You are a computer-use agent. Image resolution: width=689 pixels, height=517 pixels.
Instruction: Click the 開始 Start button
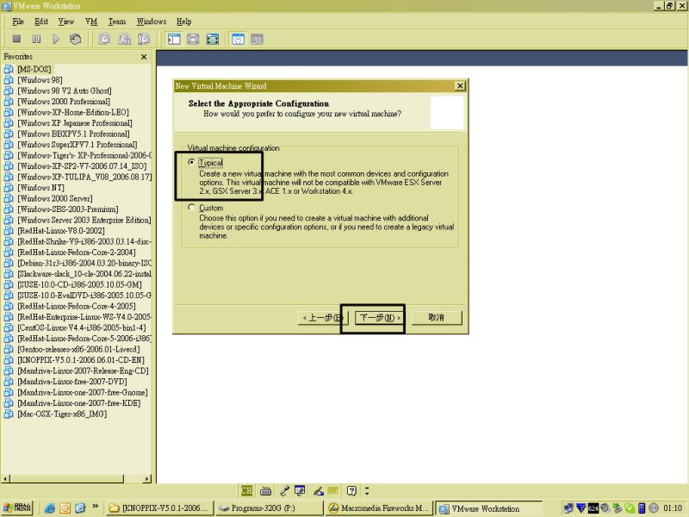[x=17, y=508]
